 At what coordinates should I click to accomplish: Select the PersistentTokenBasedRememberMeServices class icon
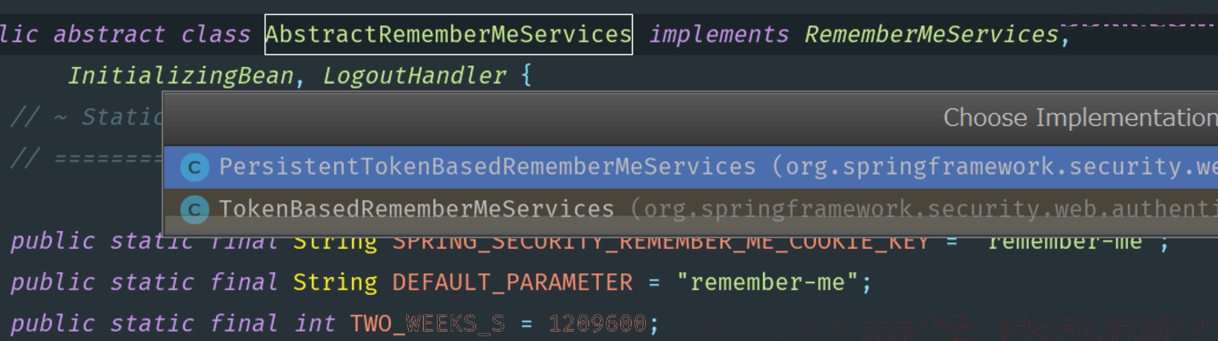click(194, 168)
